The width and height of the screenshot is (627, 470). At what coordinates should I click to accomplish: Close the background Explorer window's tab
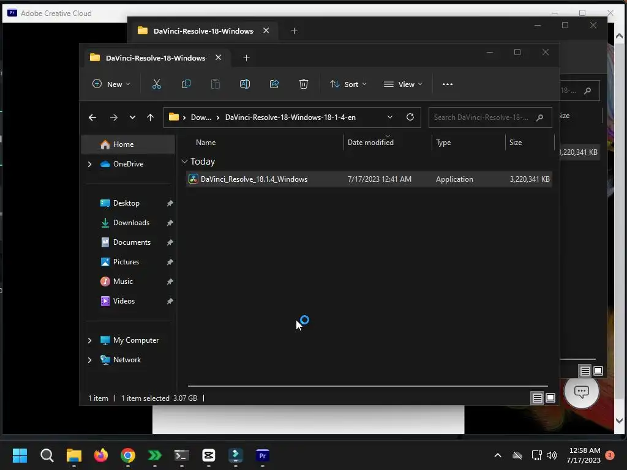point(266,31)
